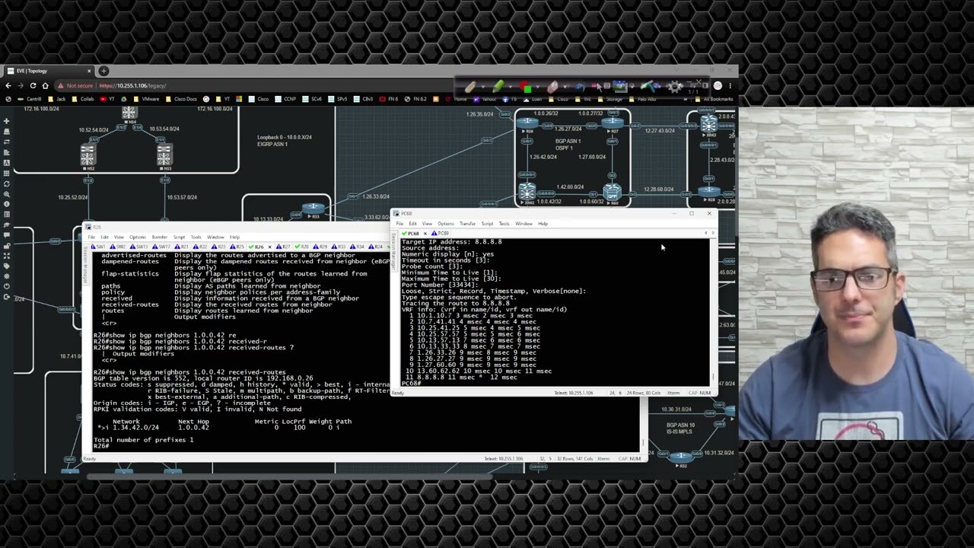Switch to the SW1 session tab
Screen dimensions: 974x548
(x=98, y=247)
